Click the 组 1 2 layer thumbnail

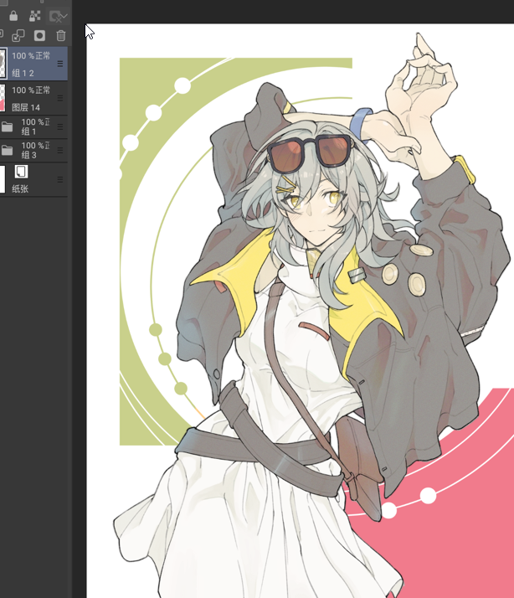pyautogui.click(x=3, y=63)
